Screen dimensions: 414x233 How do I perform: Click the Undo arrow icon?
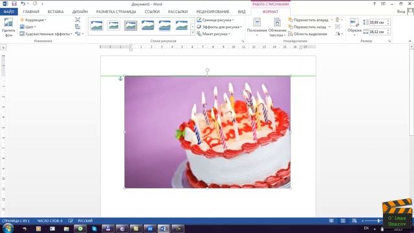[23, 4]
